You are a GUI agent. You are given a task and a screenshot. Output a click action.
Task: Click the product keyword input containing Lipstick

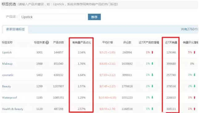pyautogui.click(x=53, y=17)
